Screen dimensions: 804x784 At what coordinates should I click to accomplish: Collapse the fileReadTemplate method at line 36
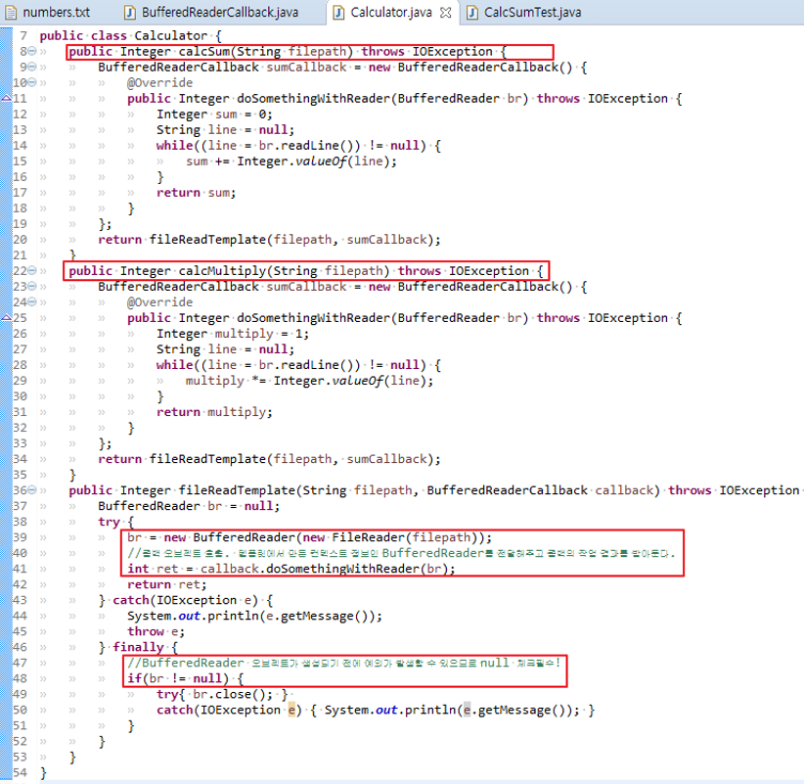32,490
